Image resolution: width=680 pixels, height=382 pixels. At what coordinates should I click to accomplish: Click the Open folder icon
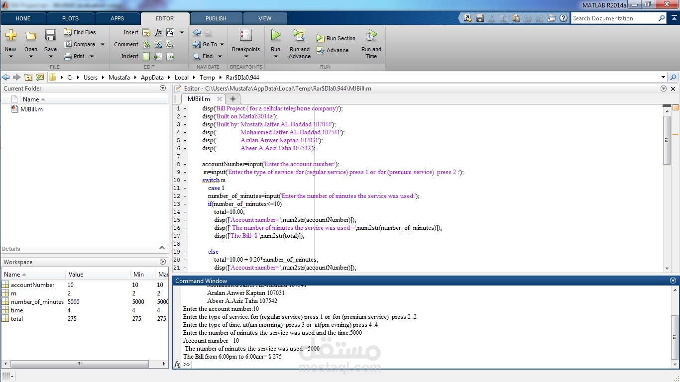(x=31, y=35)
